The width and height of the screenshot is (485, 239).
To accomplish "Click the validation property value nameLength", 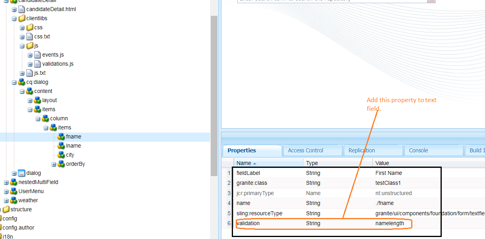I will (390, 223).
